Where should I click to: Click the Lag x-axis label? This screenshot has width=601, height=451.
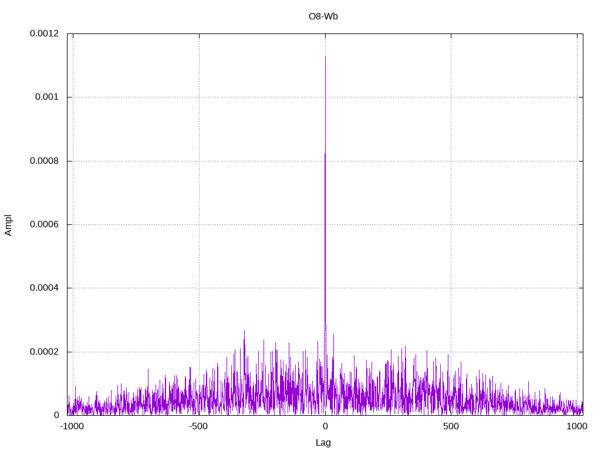[323, 443]
